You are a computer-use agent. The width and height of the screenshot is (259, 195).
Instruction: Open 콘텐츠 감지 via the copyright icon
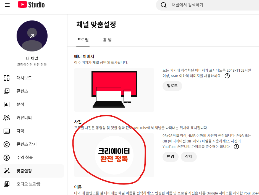coord(7,144)
